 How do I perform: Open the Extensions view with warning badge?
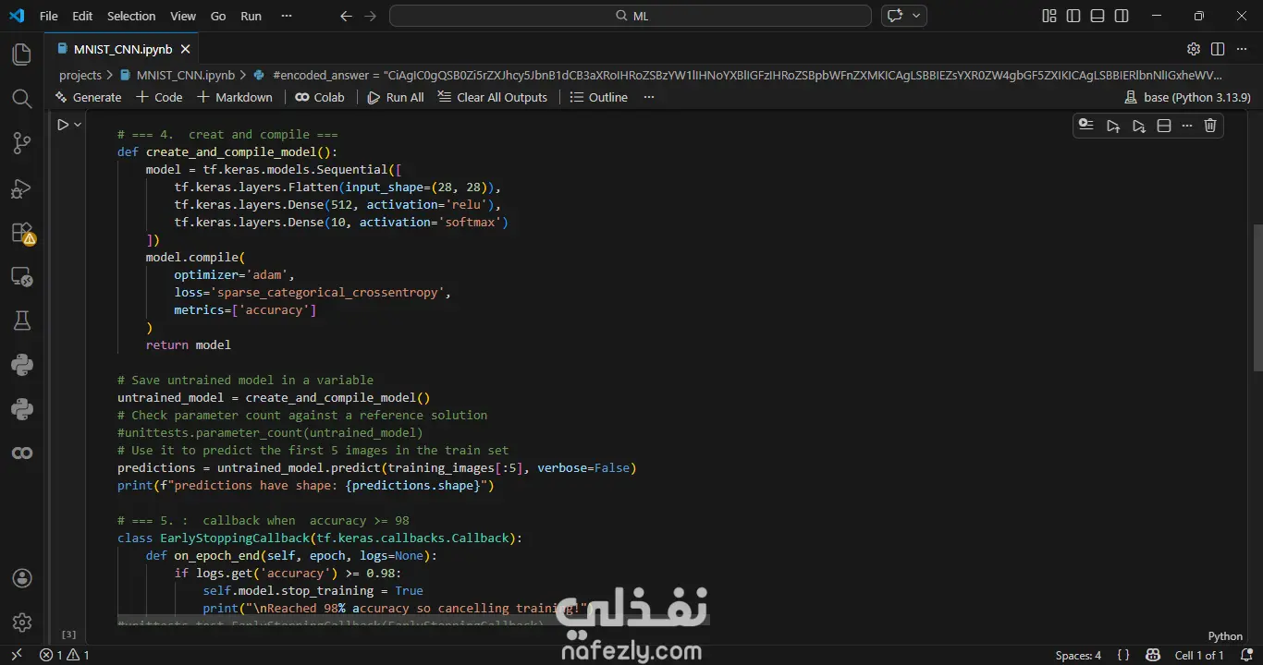coord(22,233)
